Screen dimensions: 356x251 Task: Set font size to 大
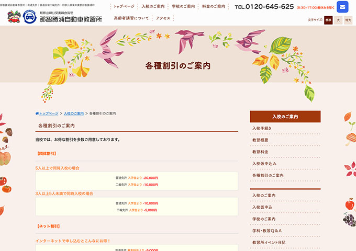(x=338, y=20)
